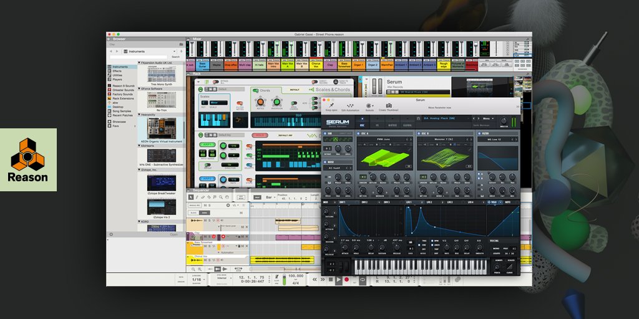Click the Showcase icon in browser sidebar

(x=109, y=121)
